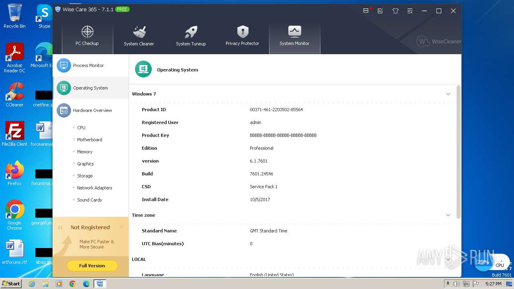Click the Not Registered banner text

pyautogui.click(x=90, y=227)
